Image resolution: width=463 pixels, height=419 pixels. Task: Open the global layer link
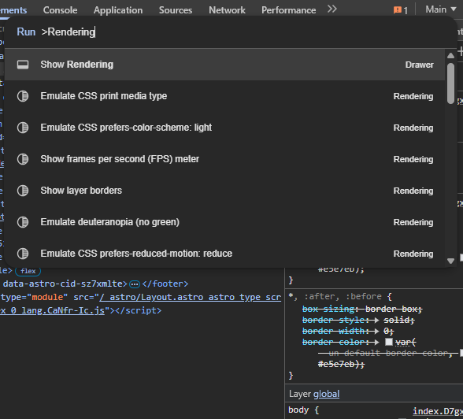tap(326, 394)
